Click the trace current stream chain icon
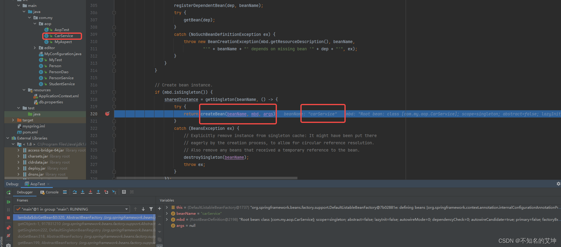This screenshot has height=247, width=561. pyautogui.click(x=132, y=192)
